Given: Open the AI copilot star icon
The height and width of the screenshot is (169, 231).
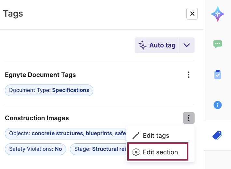Looking at the screenshot, I should [x=218, y=14].
